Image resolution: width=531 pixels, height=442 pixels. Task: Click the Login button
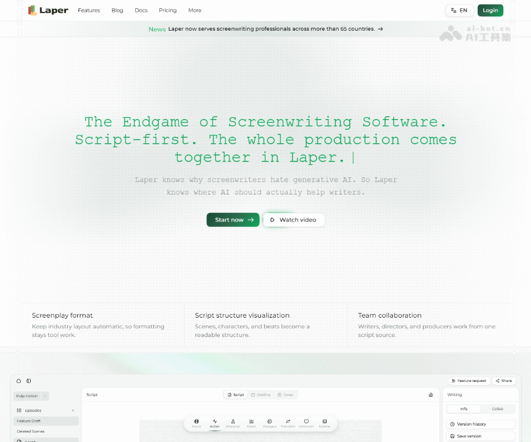[x=490, y=11]
